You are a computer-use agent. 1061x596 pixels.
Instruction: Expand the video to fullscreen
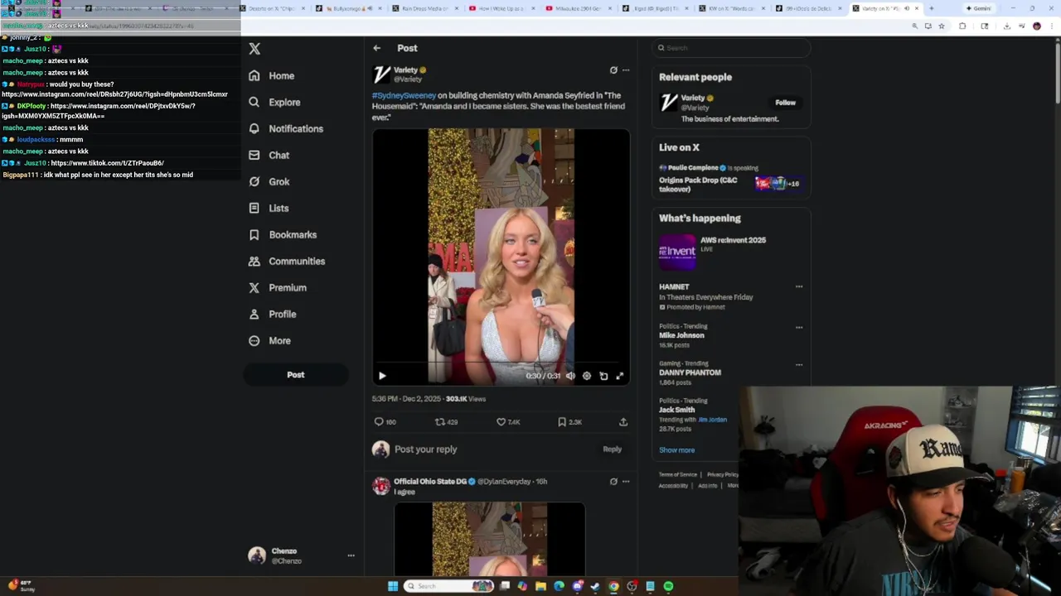619,376
